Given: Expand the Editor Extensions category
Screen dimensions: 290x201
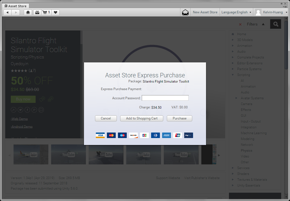Looking at the screenshot, I should pyautogui.click(x=233, y=63).
